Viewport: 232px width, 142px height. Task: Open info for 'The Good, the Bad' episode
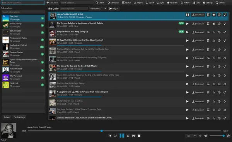click(219, 67)
